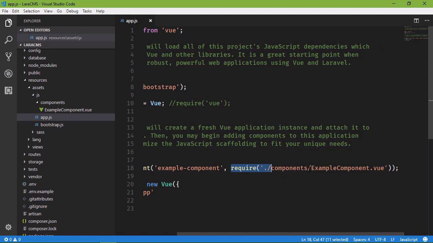Expand the vendor folder
This screenshot has height=243, width=433.
pyautogui.click(x=66, y=177)
